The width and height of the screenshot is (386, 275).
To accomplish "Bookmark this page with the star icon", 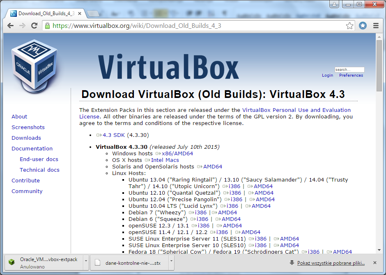I will pos(349,25).
